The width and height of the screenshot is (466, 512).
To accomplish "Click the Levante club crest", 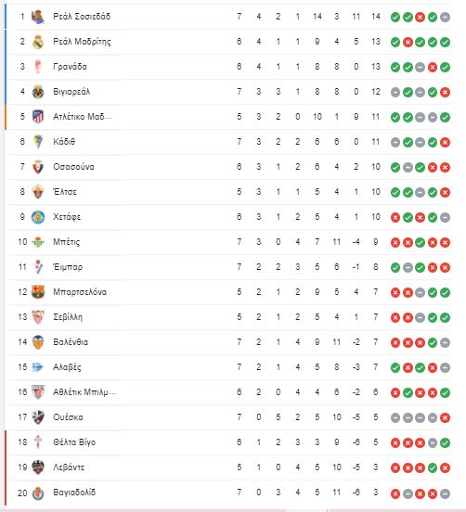I will (x=38, y=467).
